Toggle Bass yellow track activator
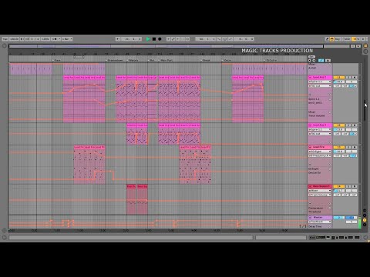 (339, 186)
